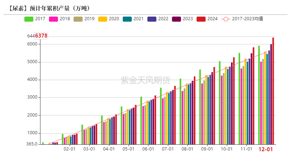Toggle the 2017 green legend swatch
Viewport: 291px width, 166px height.
click(29, 19)
